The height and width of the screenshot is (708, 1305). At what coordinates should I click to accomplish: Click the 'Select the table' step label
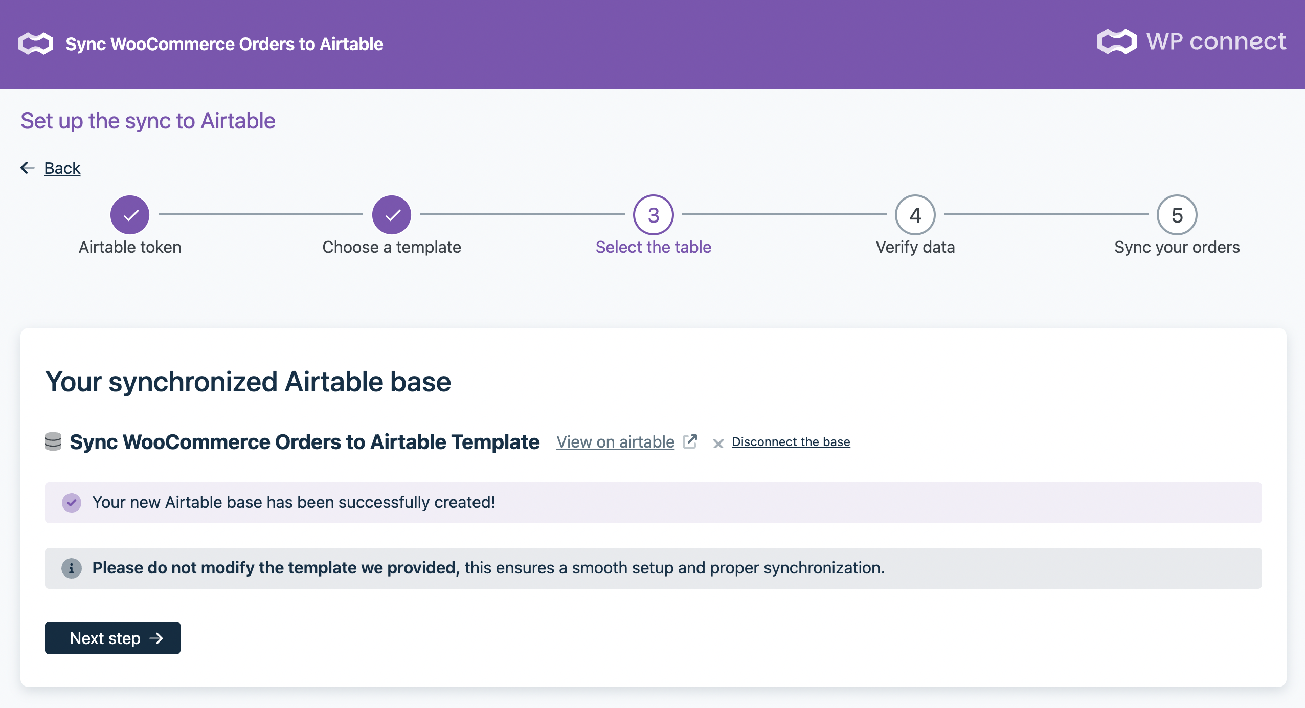(x=654, y=247)
